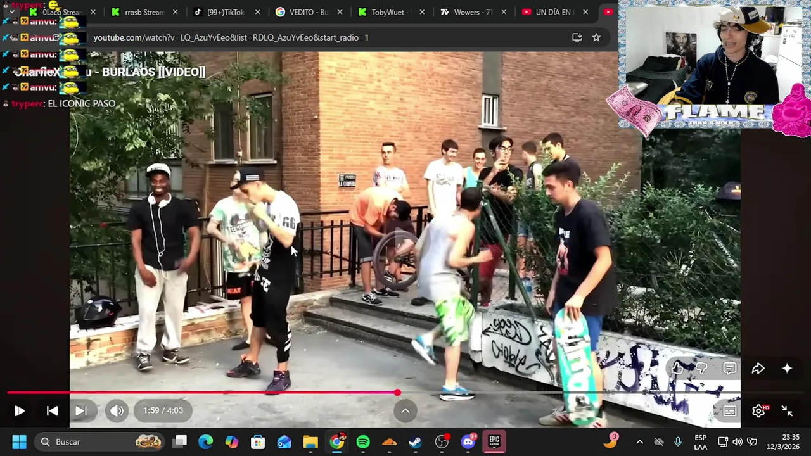The width and height of the screenshot is (811, 456).
Task: Mute the video volume speaker
Action: (x=117, y=411)
